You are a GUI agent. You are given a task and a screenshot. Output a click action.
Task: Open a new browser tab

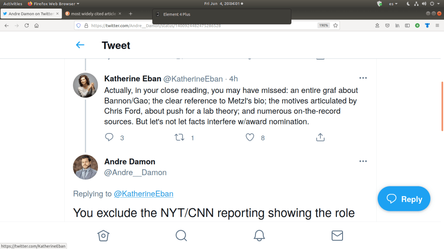point(131,14)
